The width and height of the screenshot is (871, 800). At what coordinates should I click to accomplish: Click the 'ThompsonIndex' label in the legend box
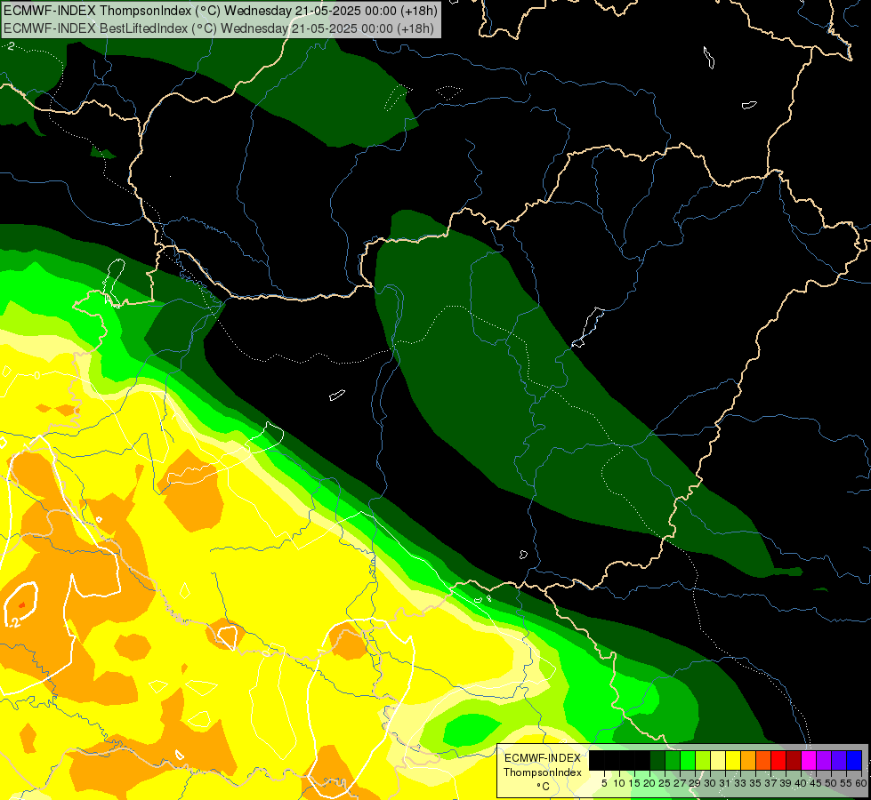coord(543,772)
